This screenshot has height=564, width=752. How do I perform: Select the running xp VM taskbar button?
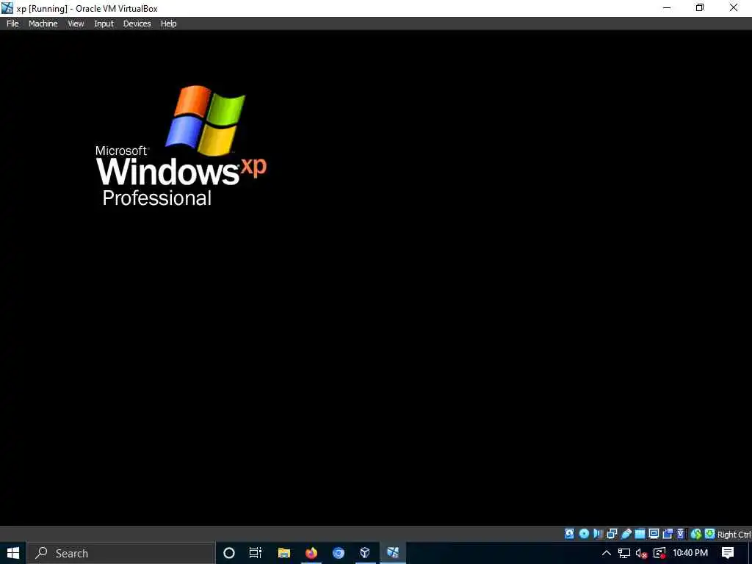pos(393,553)
